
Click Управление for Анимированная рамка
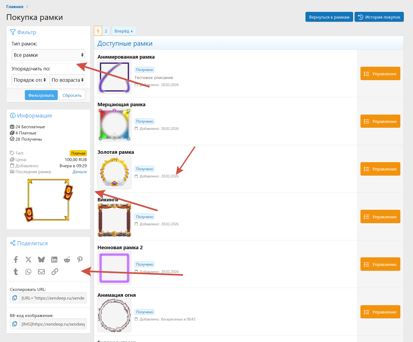(x=380, y=74)
